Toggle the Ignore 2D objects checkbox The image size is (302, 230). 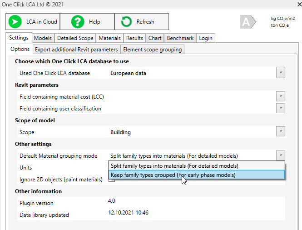[x=111, y=180]
